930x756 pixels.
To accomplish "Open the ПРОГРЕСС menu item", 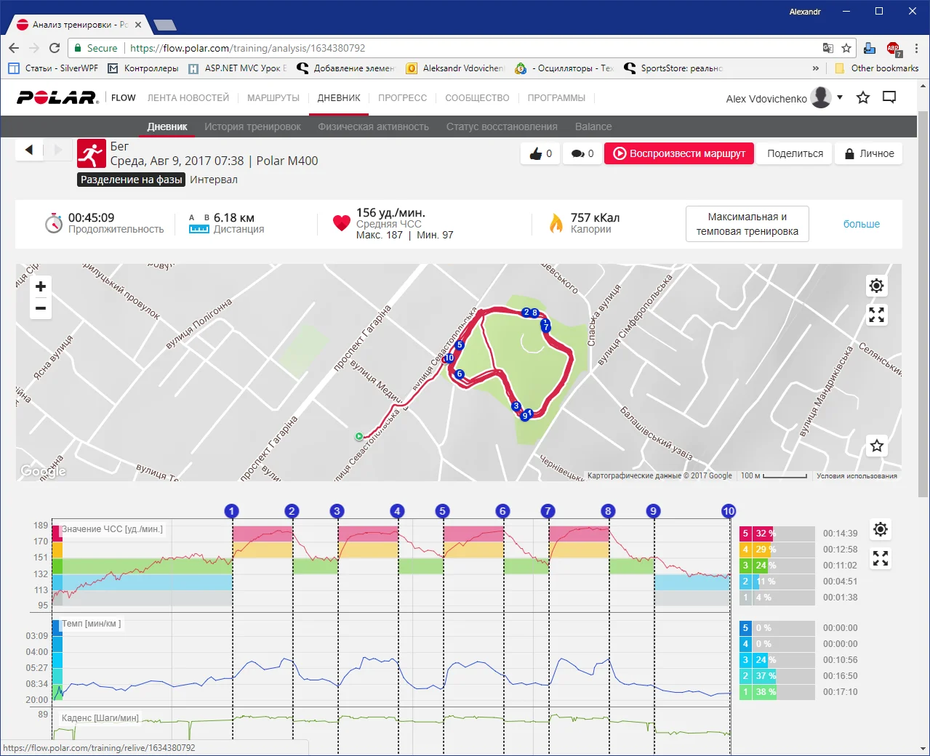I will pyautogui.click(x=402, y=97).
